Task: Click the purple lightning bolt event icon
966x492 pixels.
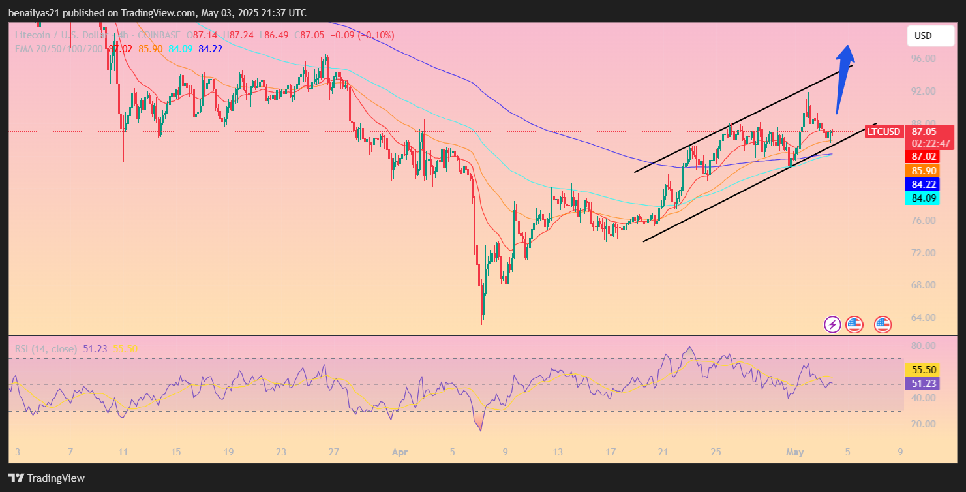Action: click(832, 324)
